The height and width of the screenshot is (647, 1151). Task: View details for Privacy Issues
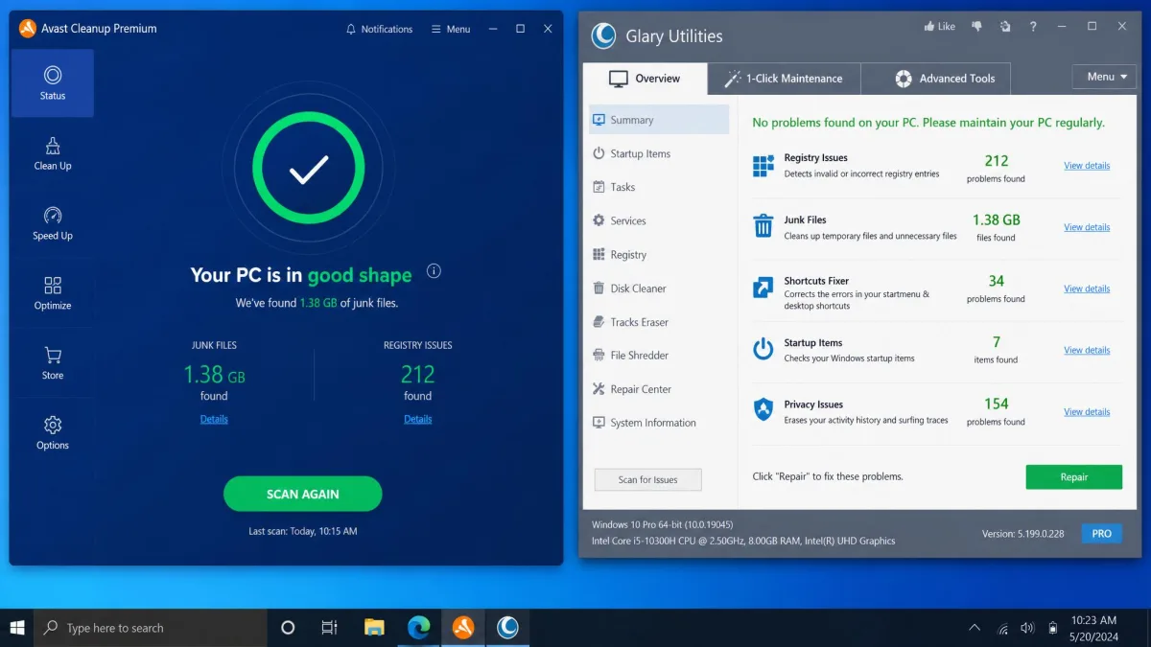[1087, 412]
